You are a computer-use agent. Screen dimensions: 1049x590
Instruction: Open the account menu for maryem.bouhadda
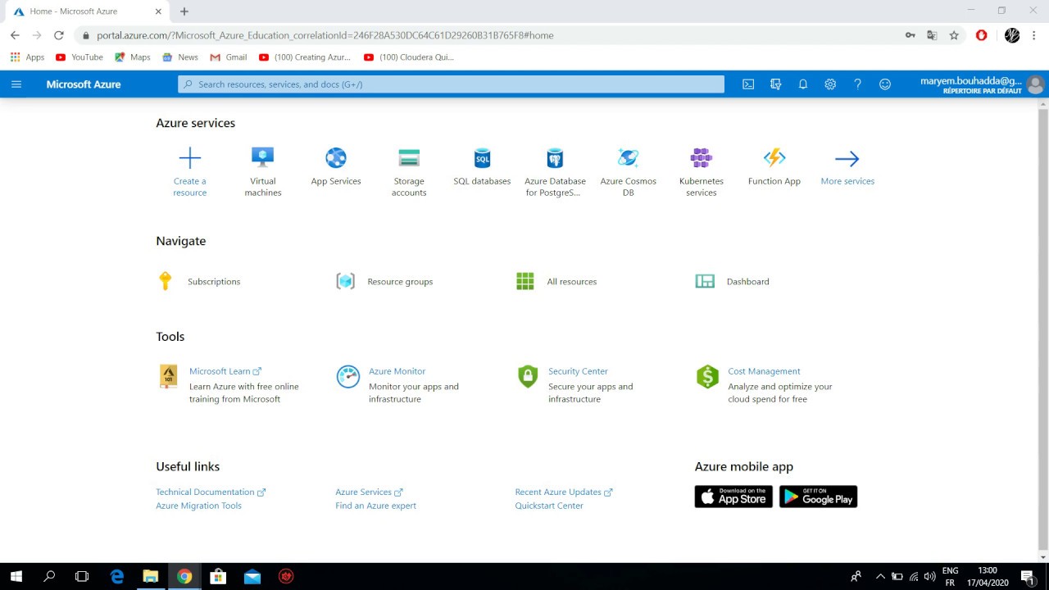coord(982,84)
